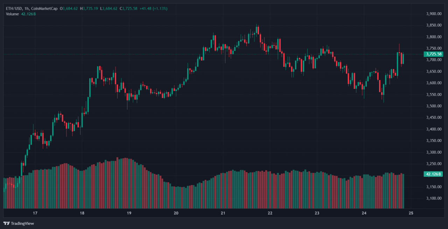Click the open value O3,684.62 in legend
This screenshot has height=229, width=448.
pyautogui.click(x=69, y=8)
